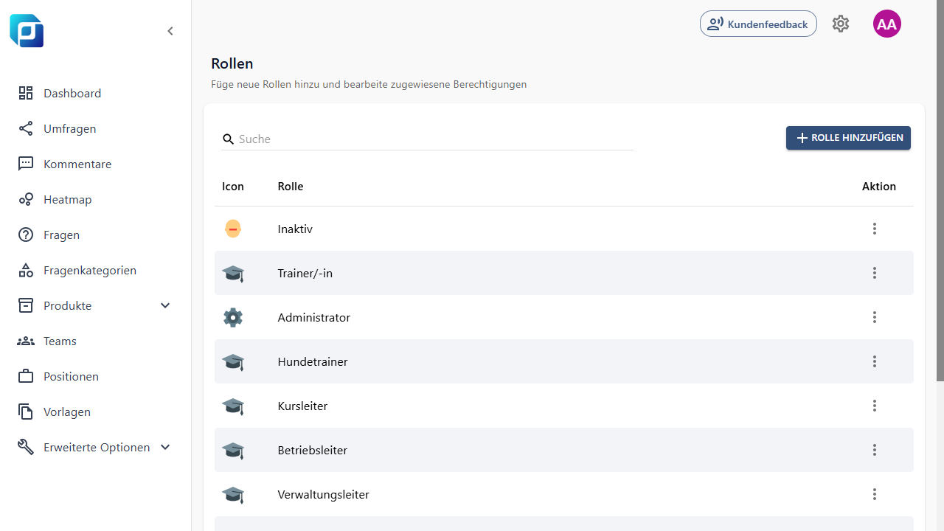This screenshot has height=531, width=944.
Task: Click the Rolle hinzufügen button
Action: (x=848, y=138)
